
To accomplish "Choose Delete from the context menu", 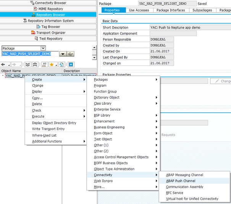I will [56, 104].
